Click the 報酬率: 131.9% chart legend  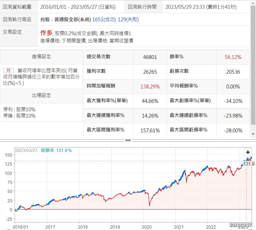tap(56, 150)
